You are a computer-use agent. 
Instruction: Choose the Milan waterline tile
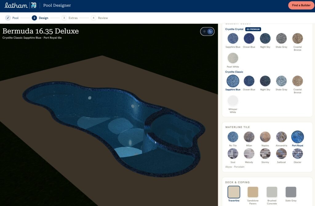(249, 137)
